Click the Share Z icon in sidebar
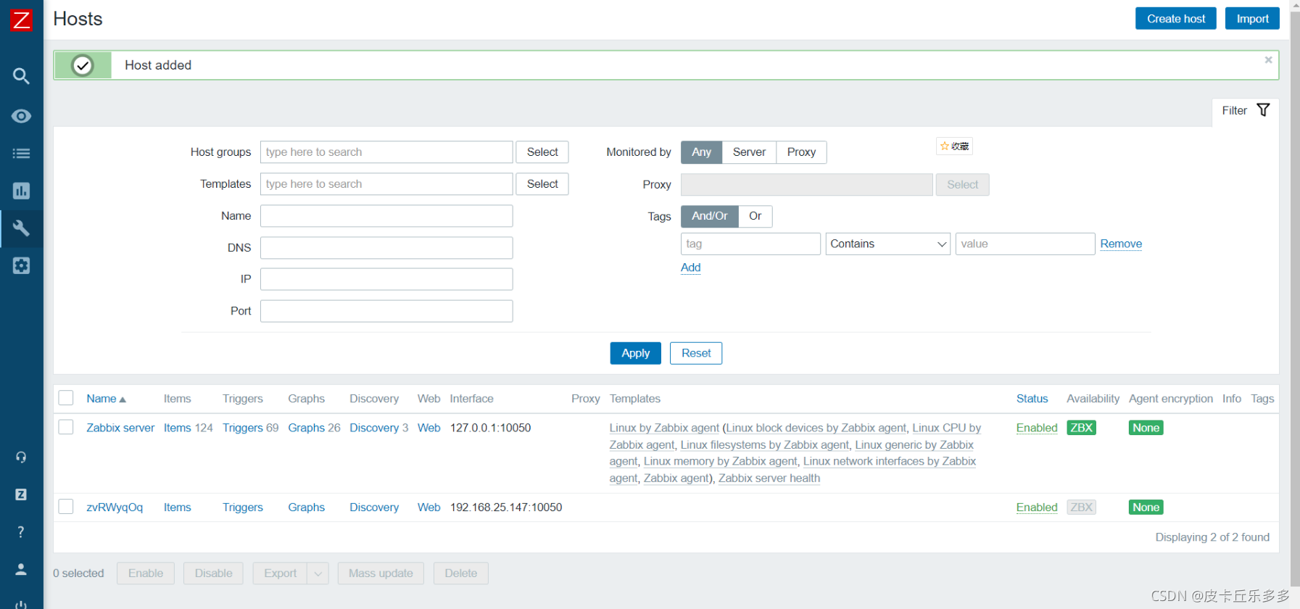This screenshot has width=1300, height=609. pyautogui.click(x=21, y=494)
